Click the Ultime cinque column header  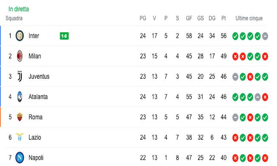pyautogui.click(x=249, y=18)
